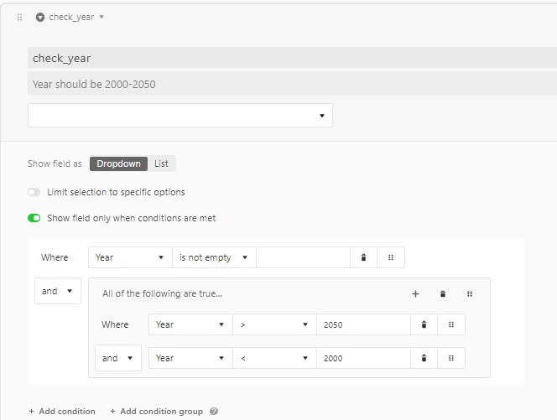This screenshot has width=557, height=420.
Task: Open the '>' comparison operator dropdown
Action: tap(274, 324)
